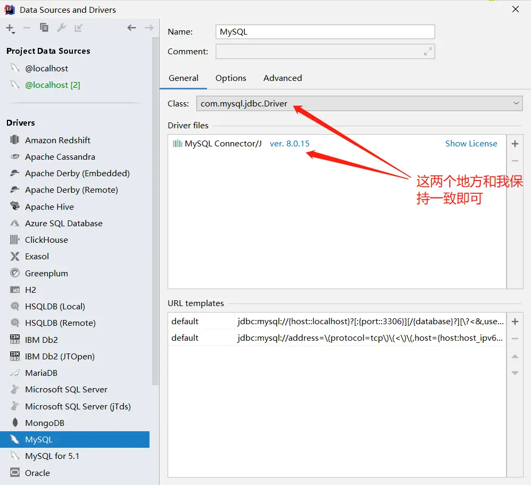Remove URL template with the minus button
531x485 pixels.
pyautogui.click(x=515, y=339)
